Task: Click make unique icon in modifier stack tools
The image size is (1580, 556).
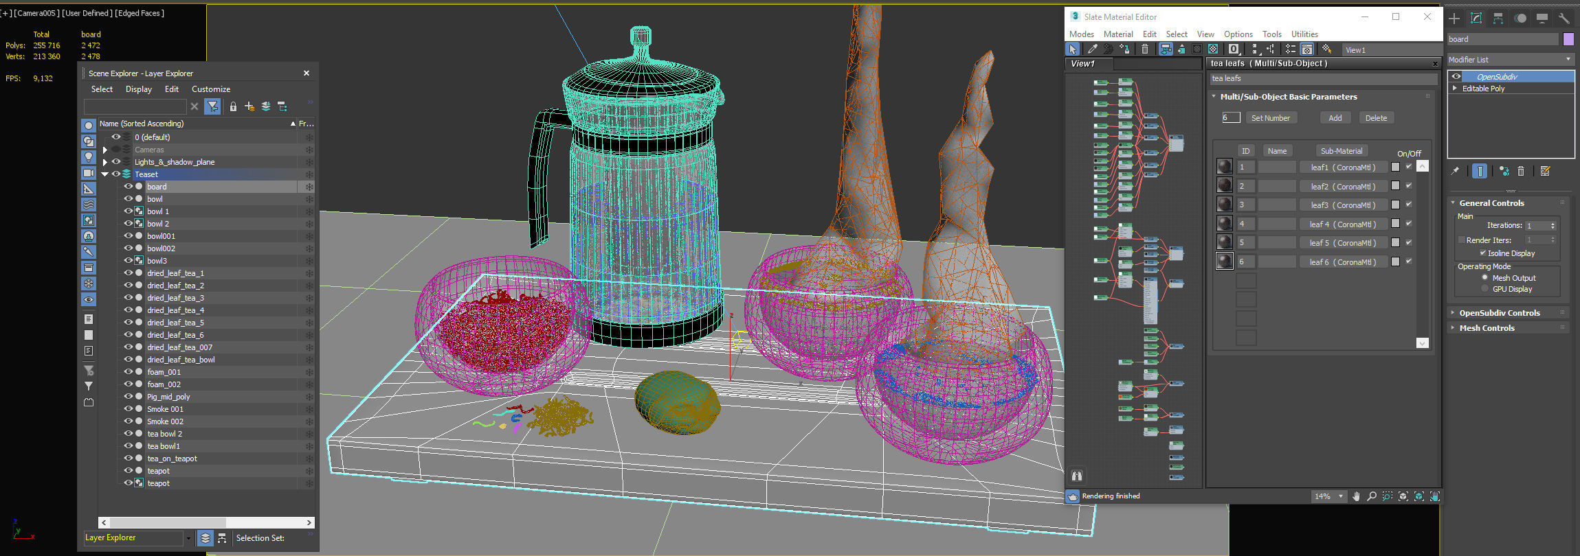Action: coord(1504,171)
